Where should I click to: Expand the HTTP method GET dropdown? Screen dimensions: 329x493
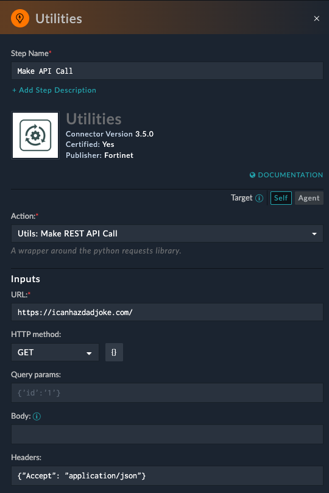click(55, 352)
